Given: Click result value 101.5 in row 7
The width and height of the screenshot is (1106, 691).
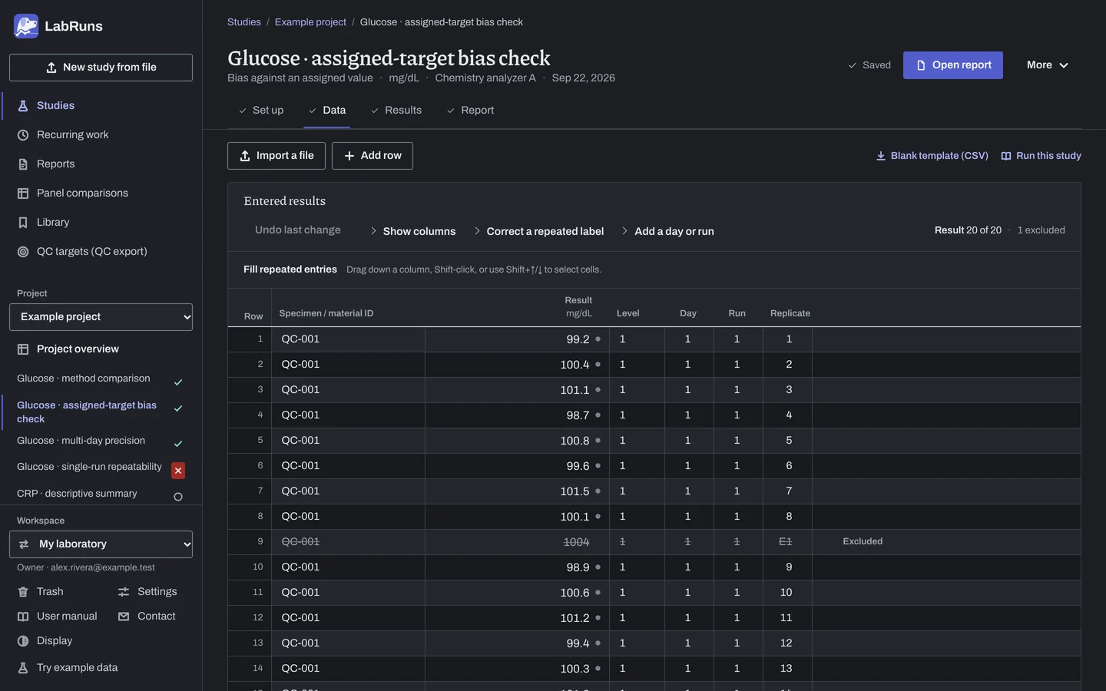Looking at the screenshot, I should coord(517,491).
